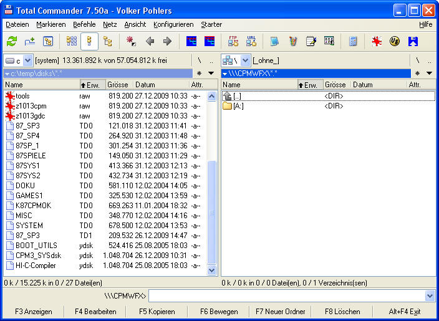Image resolution: width=439 pixels, height=321 pixels.
Task: Open the Befehle menu
Action: tap(84, 25)
